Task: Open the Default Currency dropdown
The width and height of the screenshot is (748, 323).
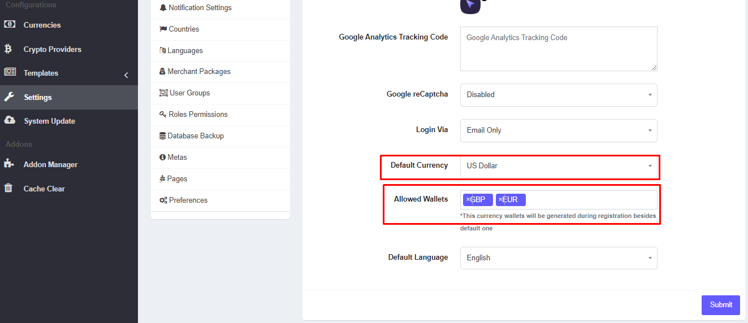Action: 558,166
